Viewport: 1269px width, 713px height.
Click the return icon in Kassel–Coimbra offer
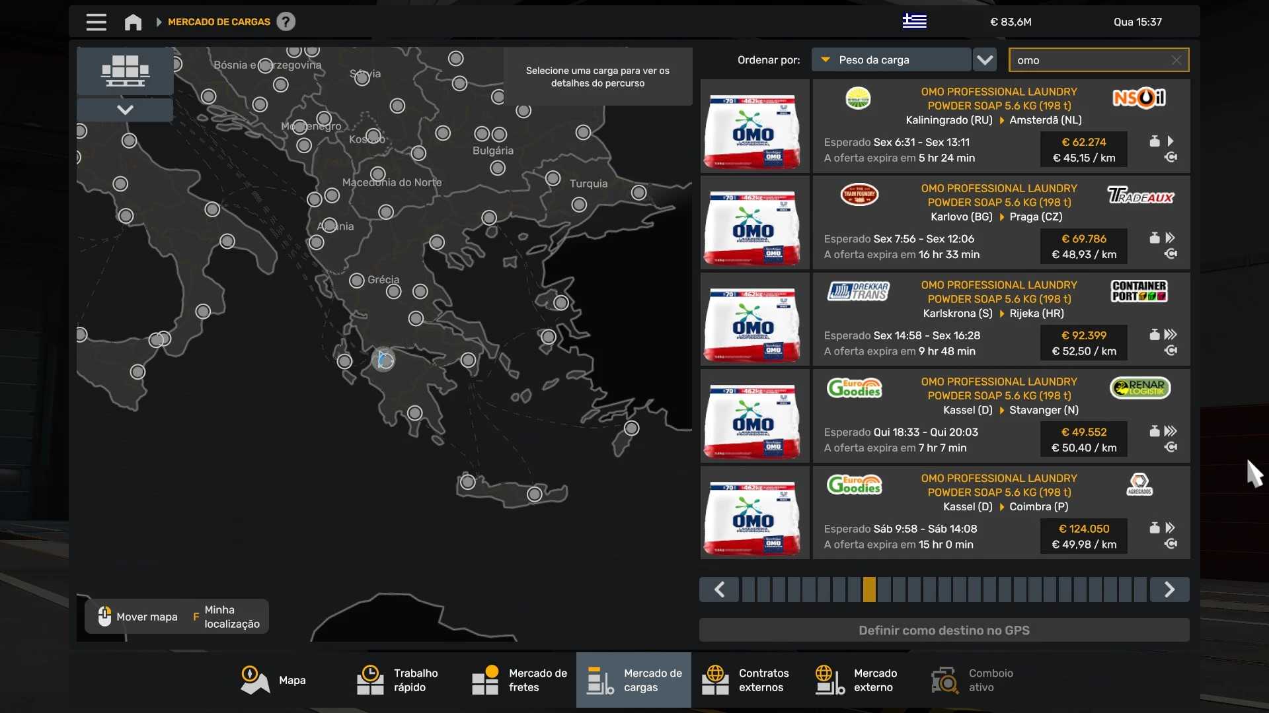[x=1171, y=544]
